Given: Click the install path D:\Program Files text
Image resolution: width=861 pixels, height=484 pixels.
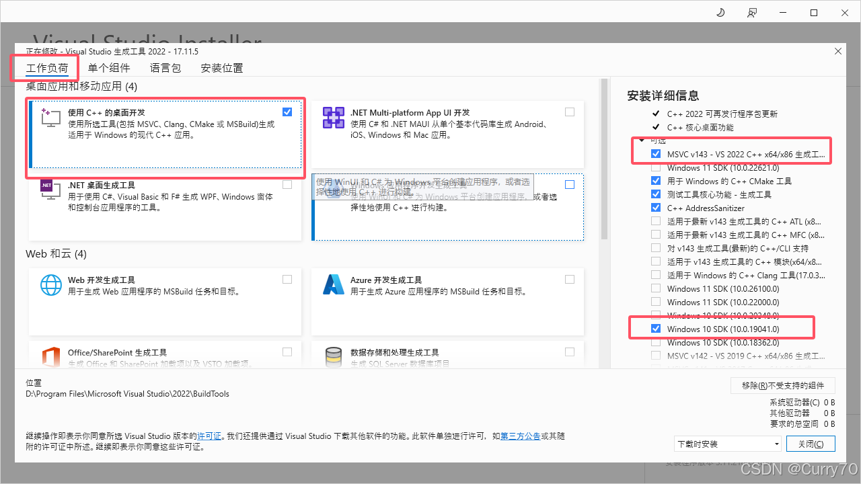Looking at the screenshot, I should [x=127, y=393].
